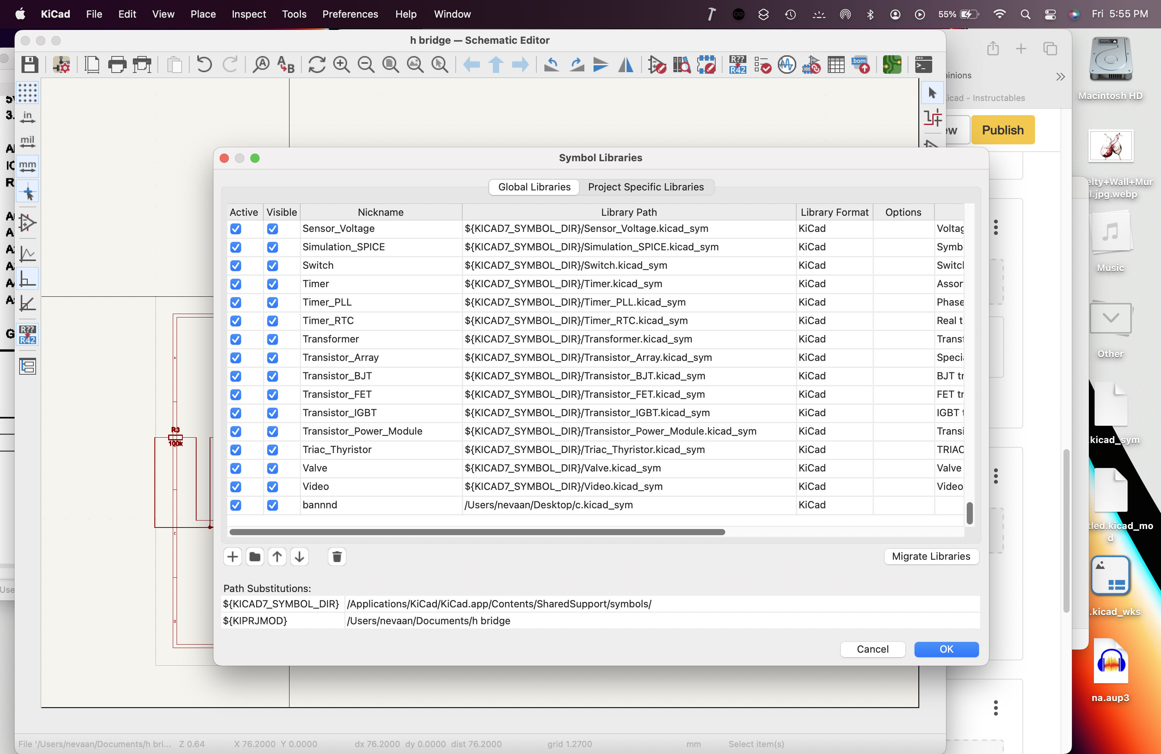Click the OK button
The height and width of the screenshot is (754, 1161).
click(946, 649)
